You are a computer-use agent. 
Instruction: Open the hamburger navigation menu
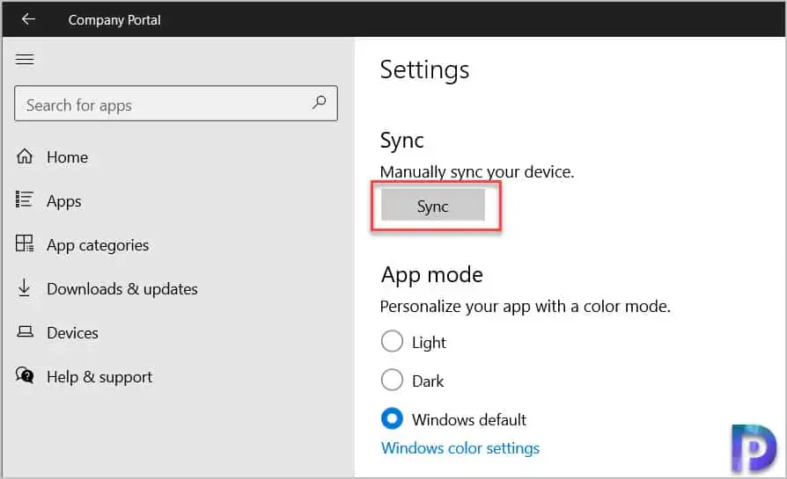pyautogui.click(x=25, y=59)
